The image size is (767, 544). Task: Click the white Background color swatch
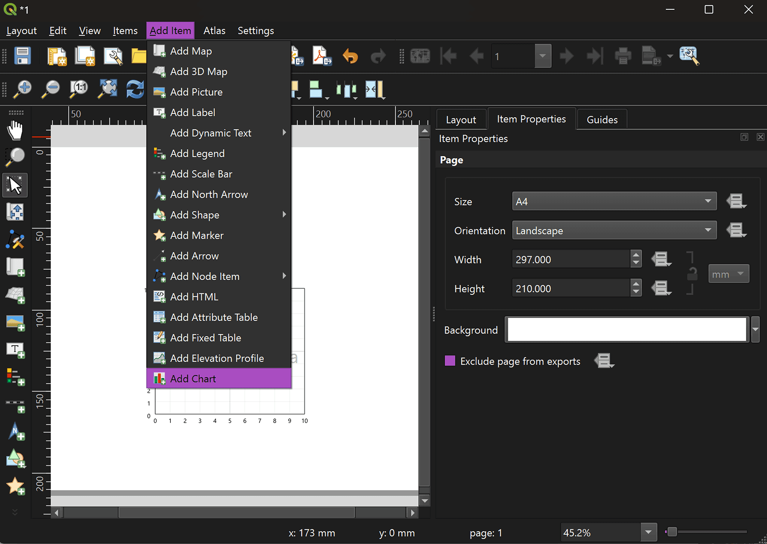(x=626, y=330)
